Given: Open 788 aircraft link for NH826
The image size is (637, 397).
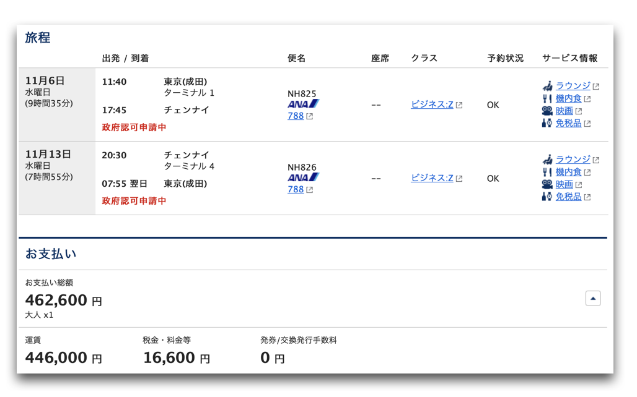Looking at the screenshot, I should click(x=296, y=189).
